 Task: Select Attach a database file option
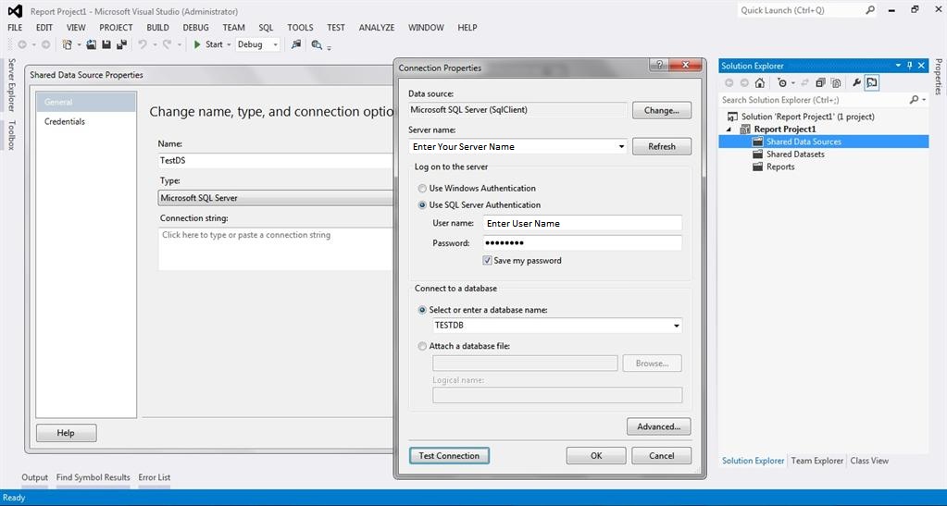[422, 346]
